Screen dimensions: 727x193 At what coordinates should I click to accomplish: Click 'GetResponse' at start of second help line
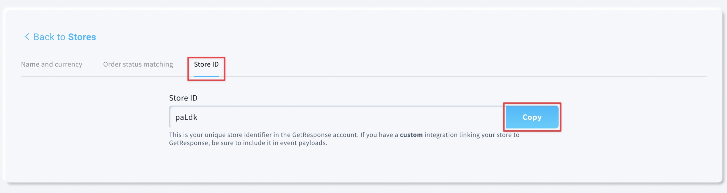189,143
